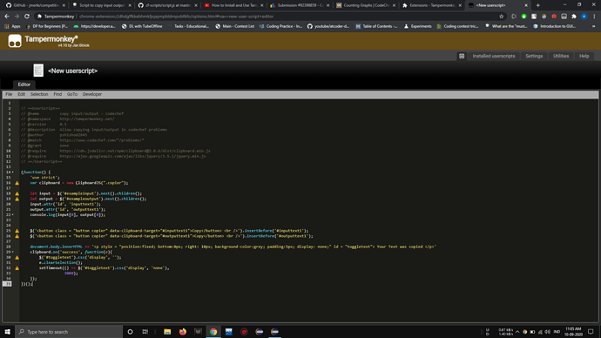Open the GoTo menu in editor
This screenshot has height=338, width=601.
pyautogui.click(x=72, y=94)
